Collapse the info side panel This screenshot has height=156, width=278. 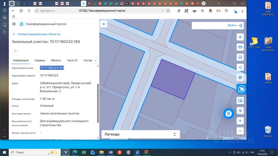coord(104,24)
